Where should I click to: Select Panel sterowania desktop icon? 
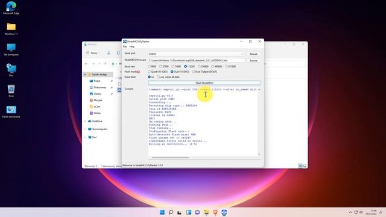point(11,112)
